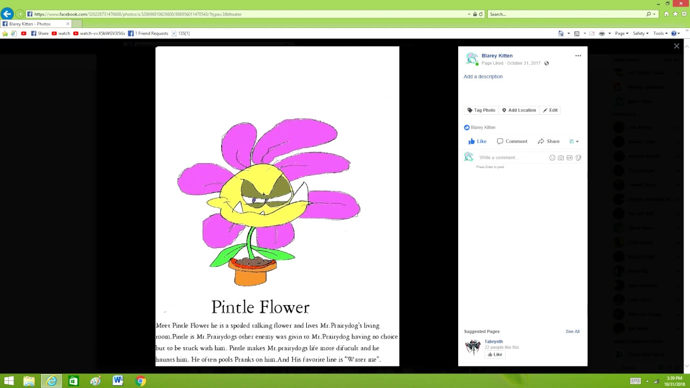Click the Facebook URL in the address bar
The width and height of the screenshot is (690, 388).
tap(138, 14)
